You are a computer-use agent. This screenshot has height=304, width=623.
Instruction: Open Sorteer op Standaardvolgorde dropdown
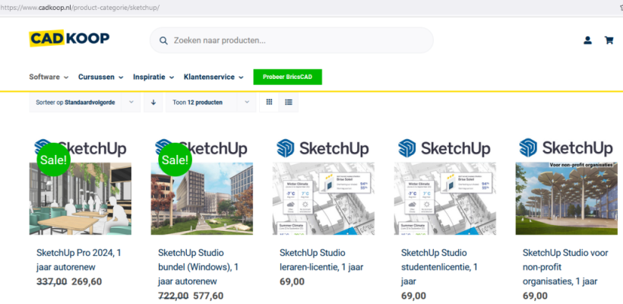pos(84,102)
